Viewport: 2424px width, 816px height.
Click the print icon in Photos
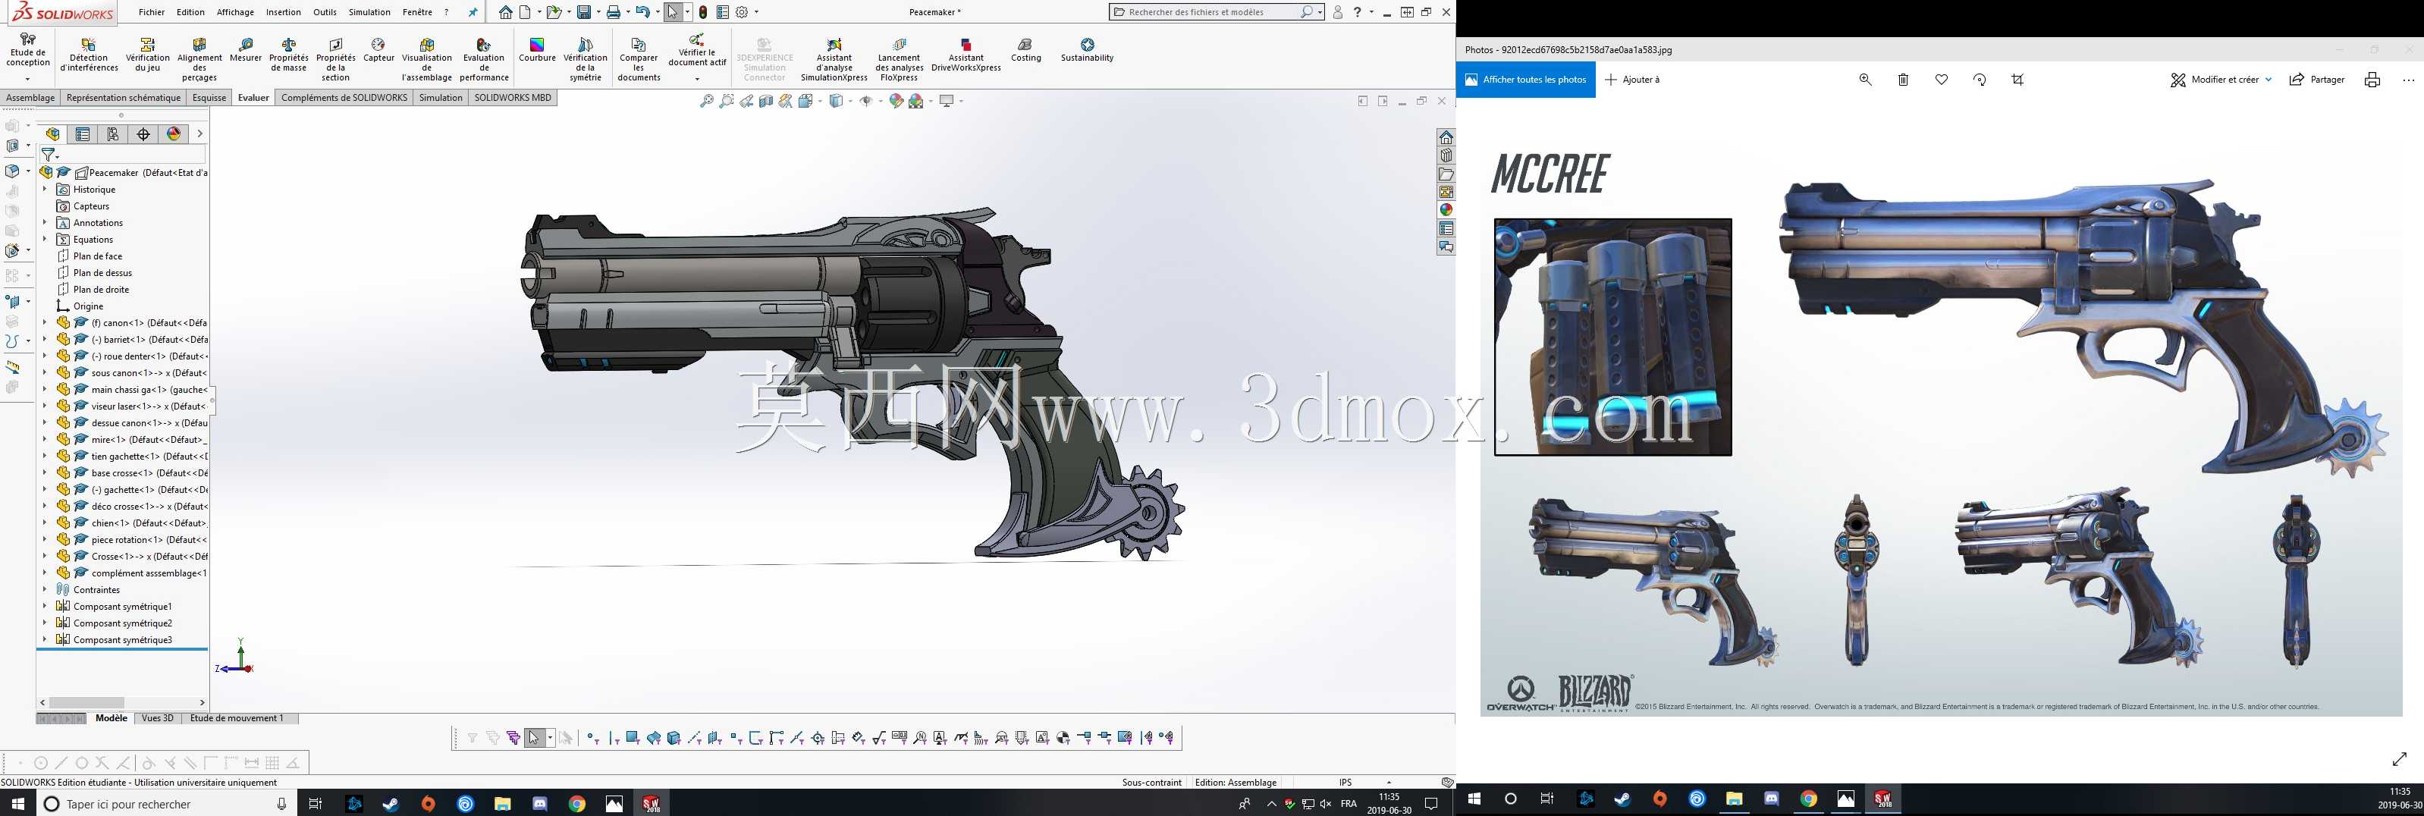click(x=2372, y=80)
